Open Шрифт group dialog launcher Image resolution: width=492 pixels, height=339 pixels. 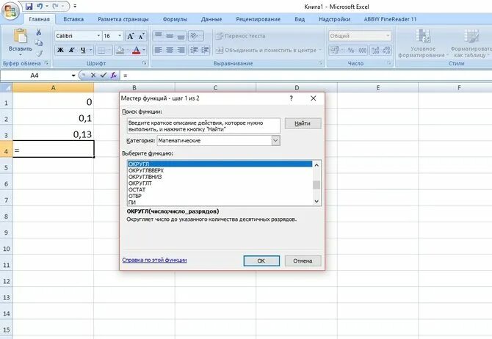(145, 63)
